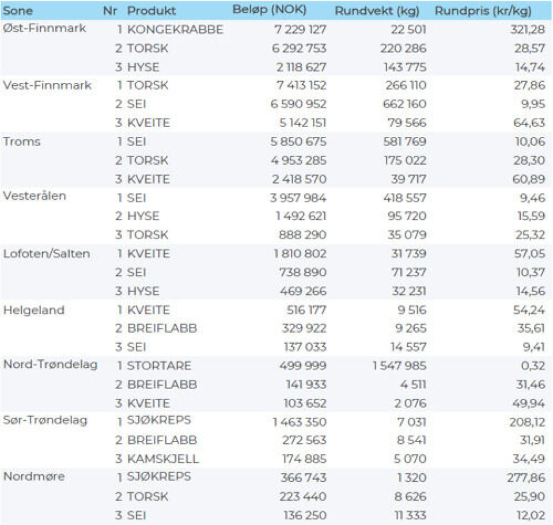Click the Nr column header

(x=110, y=11)
